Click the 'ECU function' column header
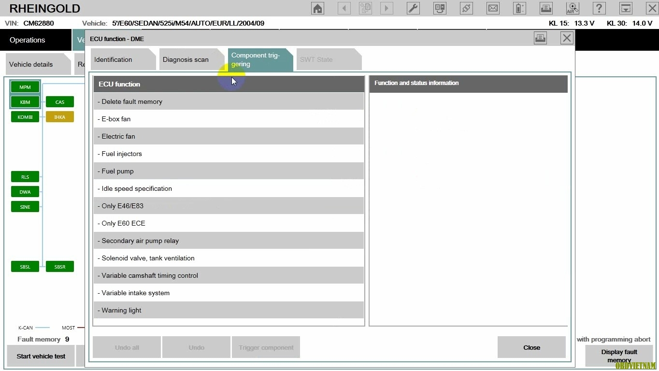The image size is (659, 371). [229, 84]
